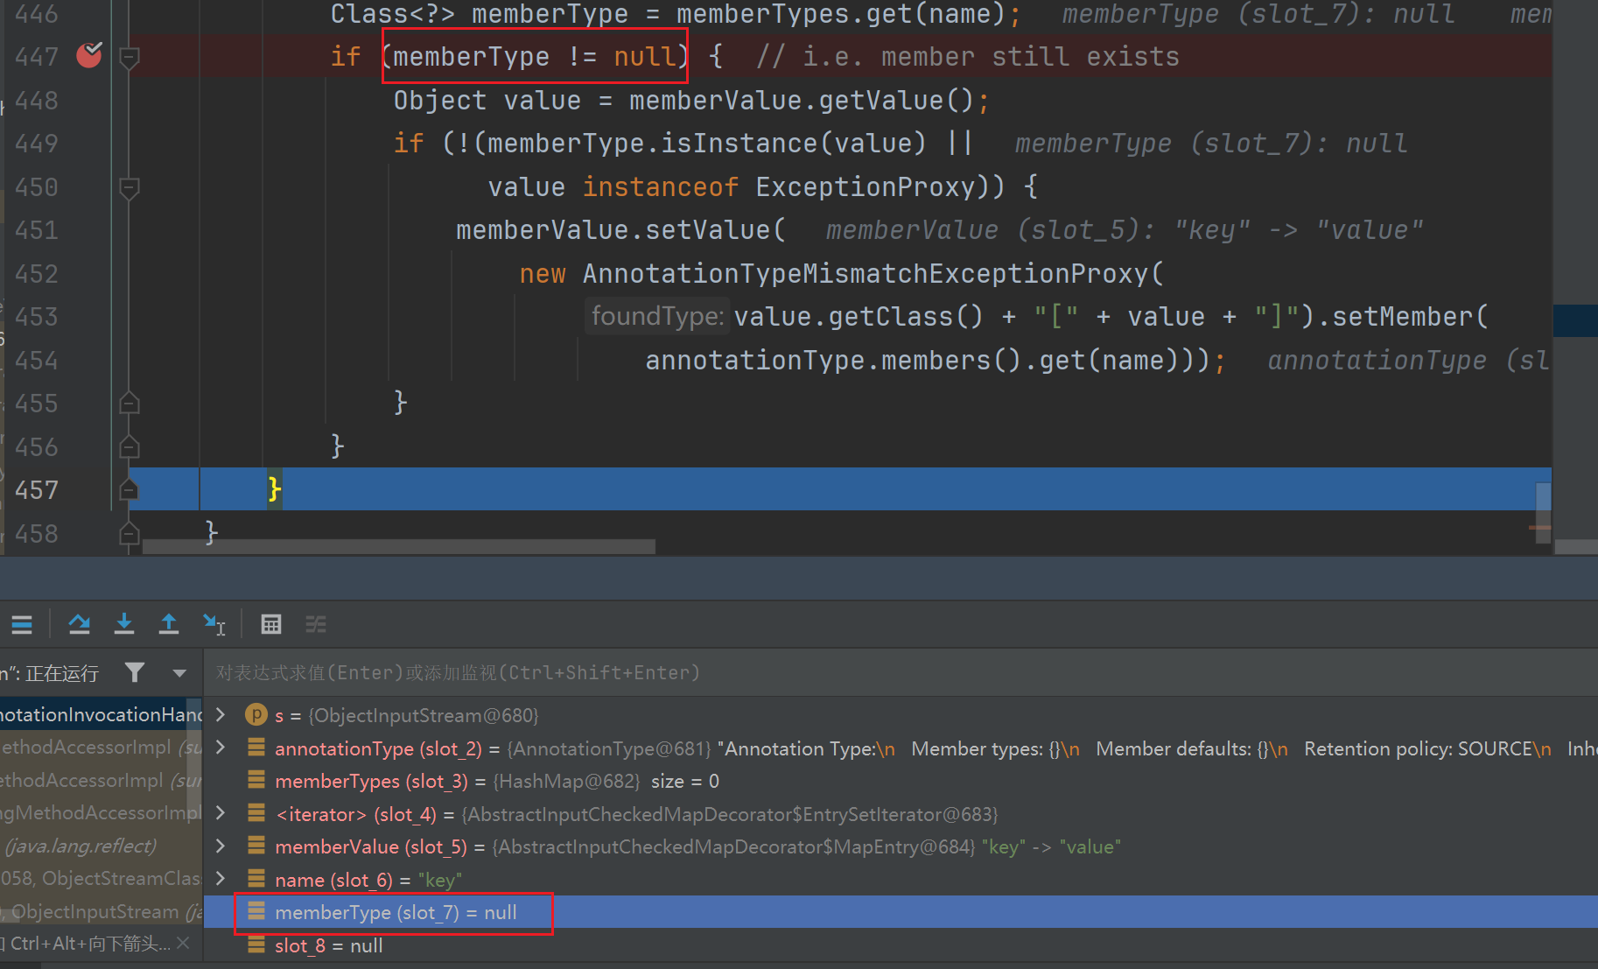Click AnnotationTypeMismatchExceptionProxy in code

pos(866,273)
